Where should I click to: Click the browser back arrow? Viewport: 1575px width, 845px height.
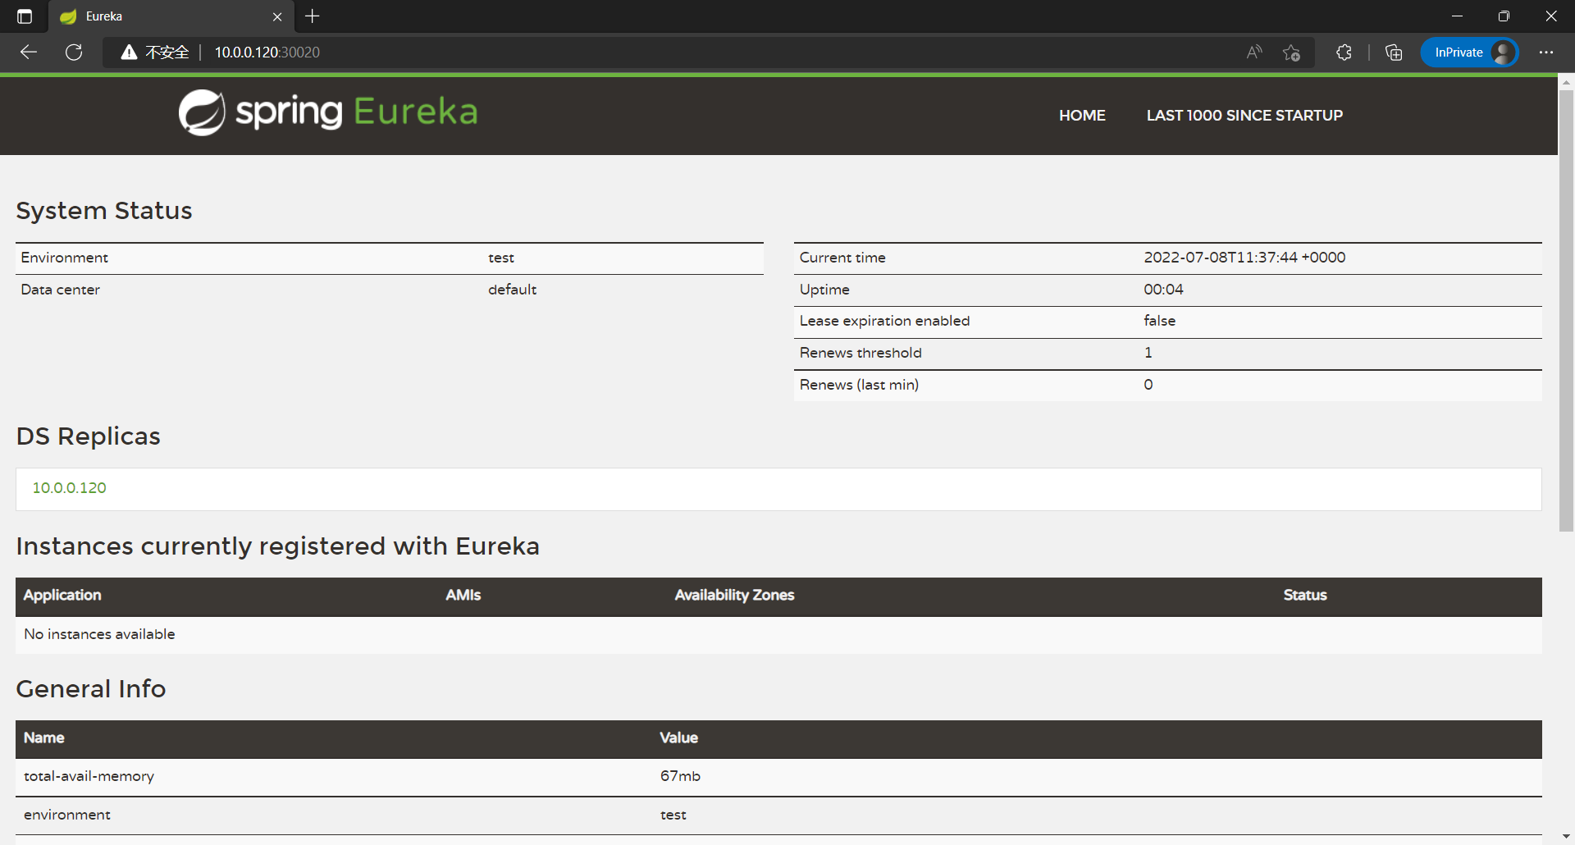click(29, 53)
